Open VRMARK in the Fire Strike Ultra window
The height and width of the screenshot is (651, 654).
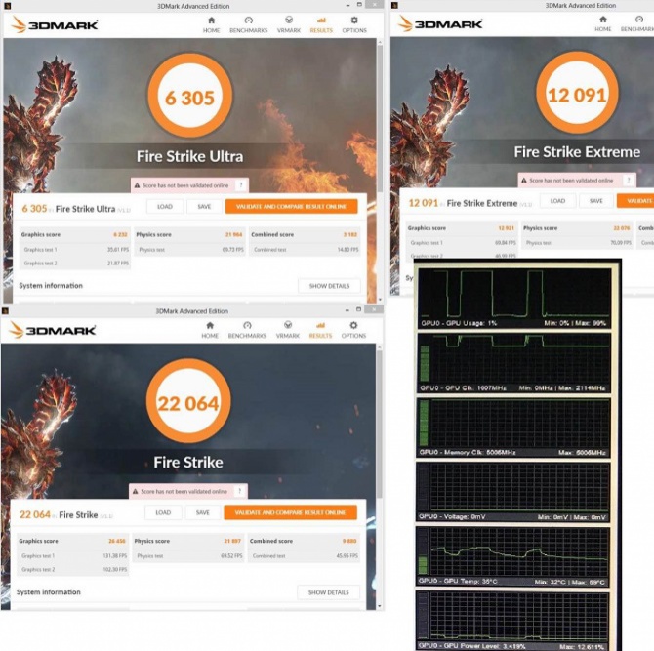click(x=289, y=25)
